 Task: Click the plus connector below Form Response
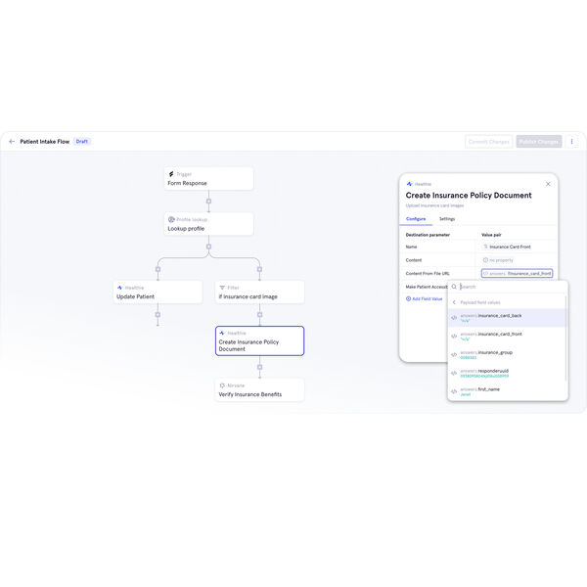coord(208,202)
